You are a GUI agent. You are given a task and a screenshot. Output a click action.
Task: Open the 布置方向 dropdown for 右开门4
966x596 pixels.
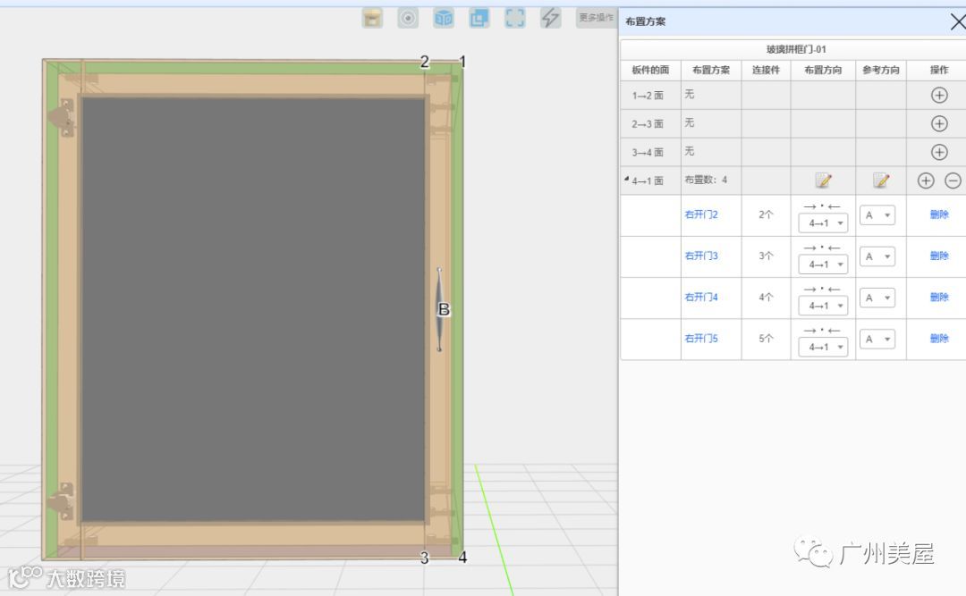click(823, 306)
